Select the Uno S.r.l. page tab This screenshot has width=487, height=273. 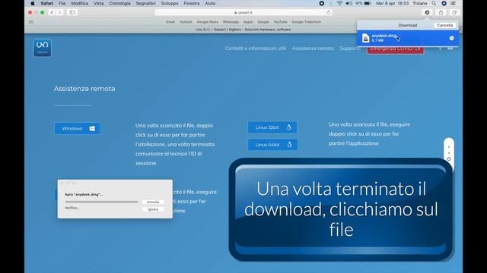[x=243, y=30]
